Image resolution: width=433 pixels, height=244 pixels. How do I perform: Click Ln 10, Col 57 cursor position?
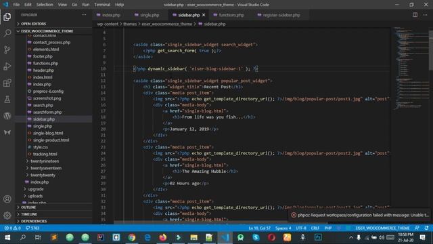pyautogui.click(x=259, y=228)
